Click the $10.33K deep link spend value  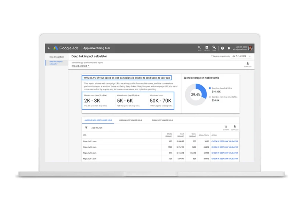pos(216,92)
